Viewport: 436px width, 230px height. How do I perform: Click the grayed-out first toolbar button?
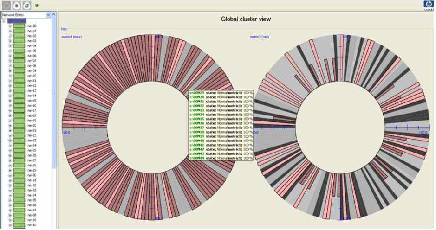click(x=7, y=5)
